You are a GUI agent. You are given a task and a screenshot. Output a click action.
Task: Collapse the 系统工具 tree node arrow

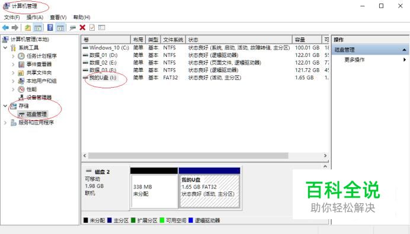(5, 47)
